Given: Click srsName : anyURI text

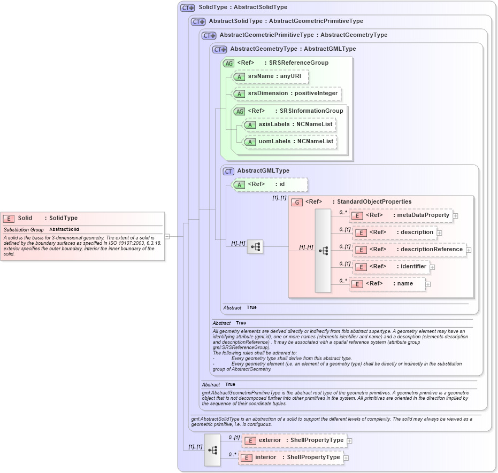Looking at the screenshot, I should (x=274, y=76).
